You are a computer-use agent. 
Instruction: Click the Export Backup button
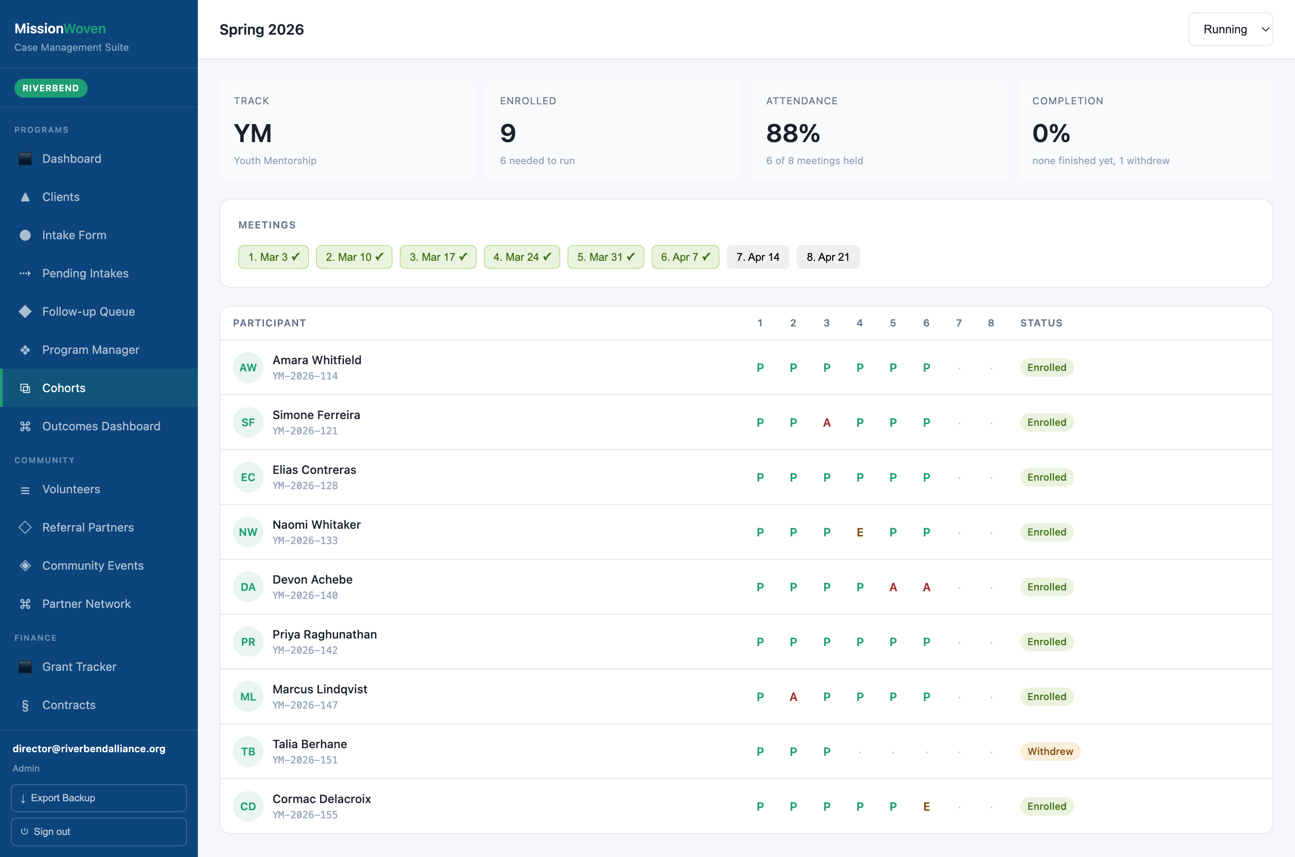tap(99, 798)
